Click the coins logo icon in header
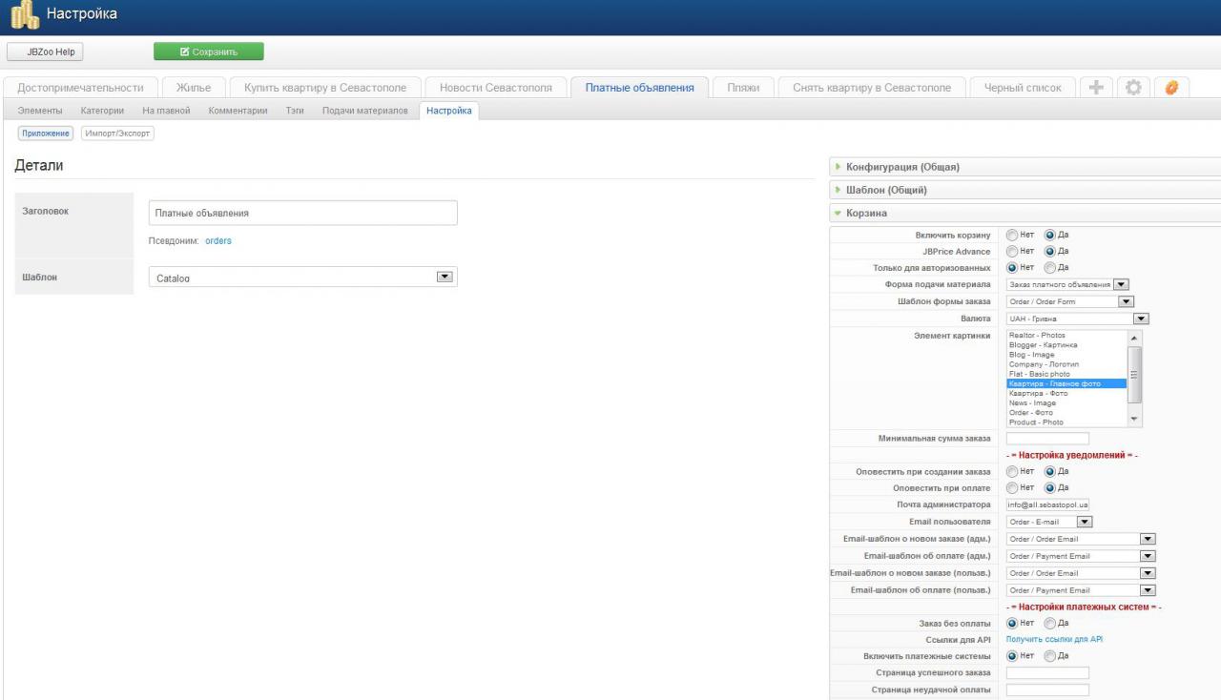The height and width of the screenshot is (700, 1221). pos(24,16)
